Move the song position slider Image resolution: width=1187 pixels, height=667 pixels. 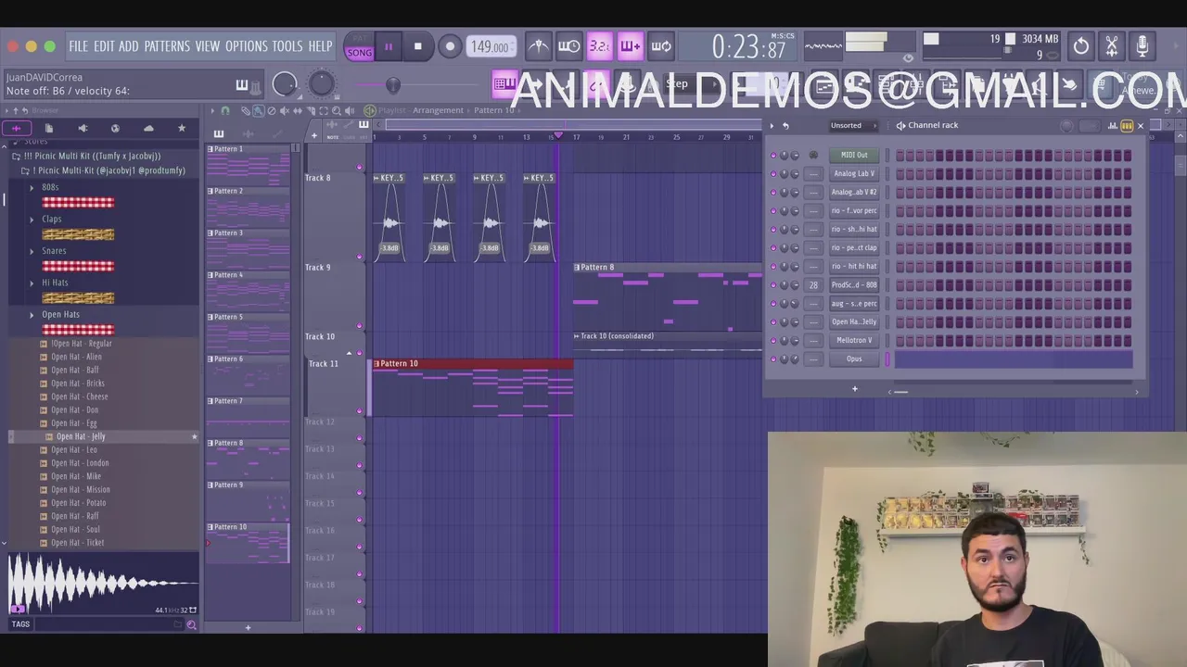point(393,85)
